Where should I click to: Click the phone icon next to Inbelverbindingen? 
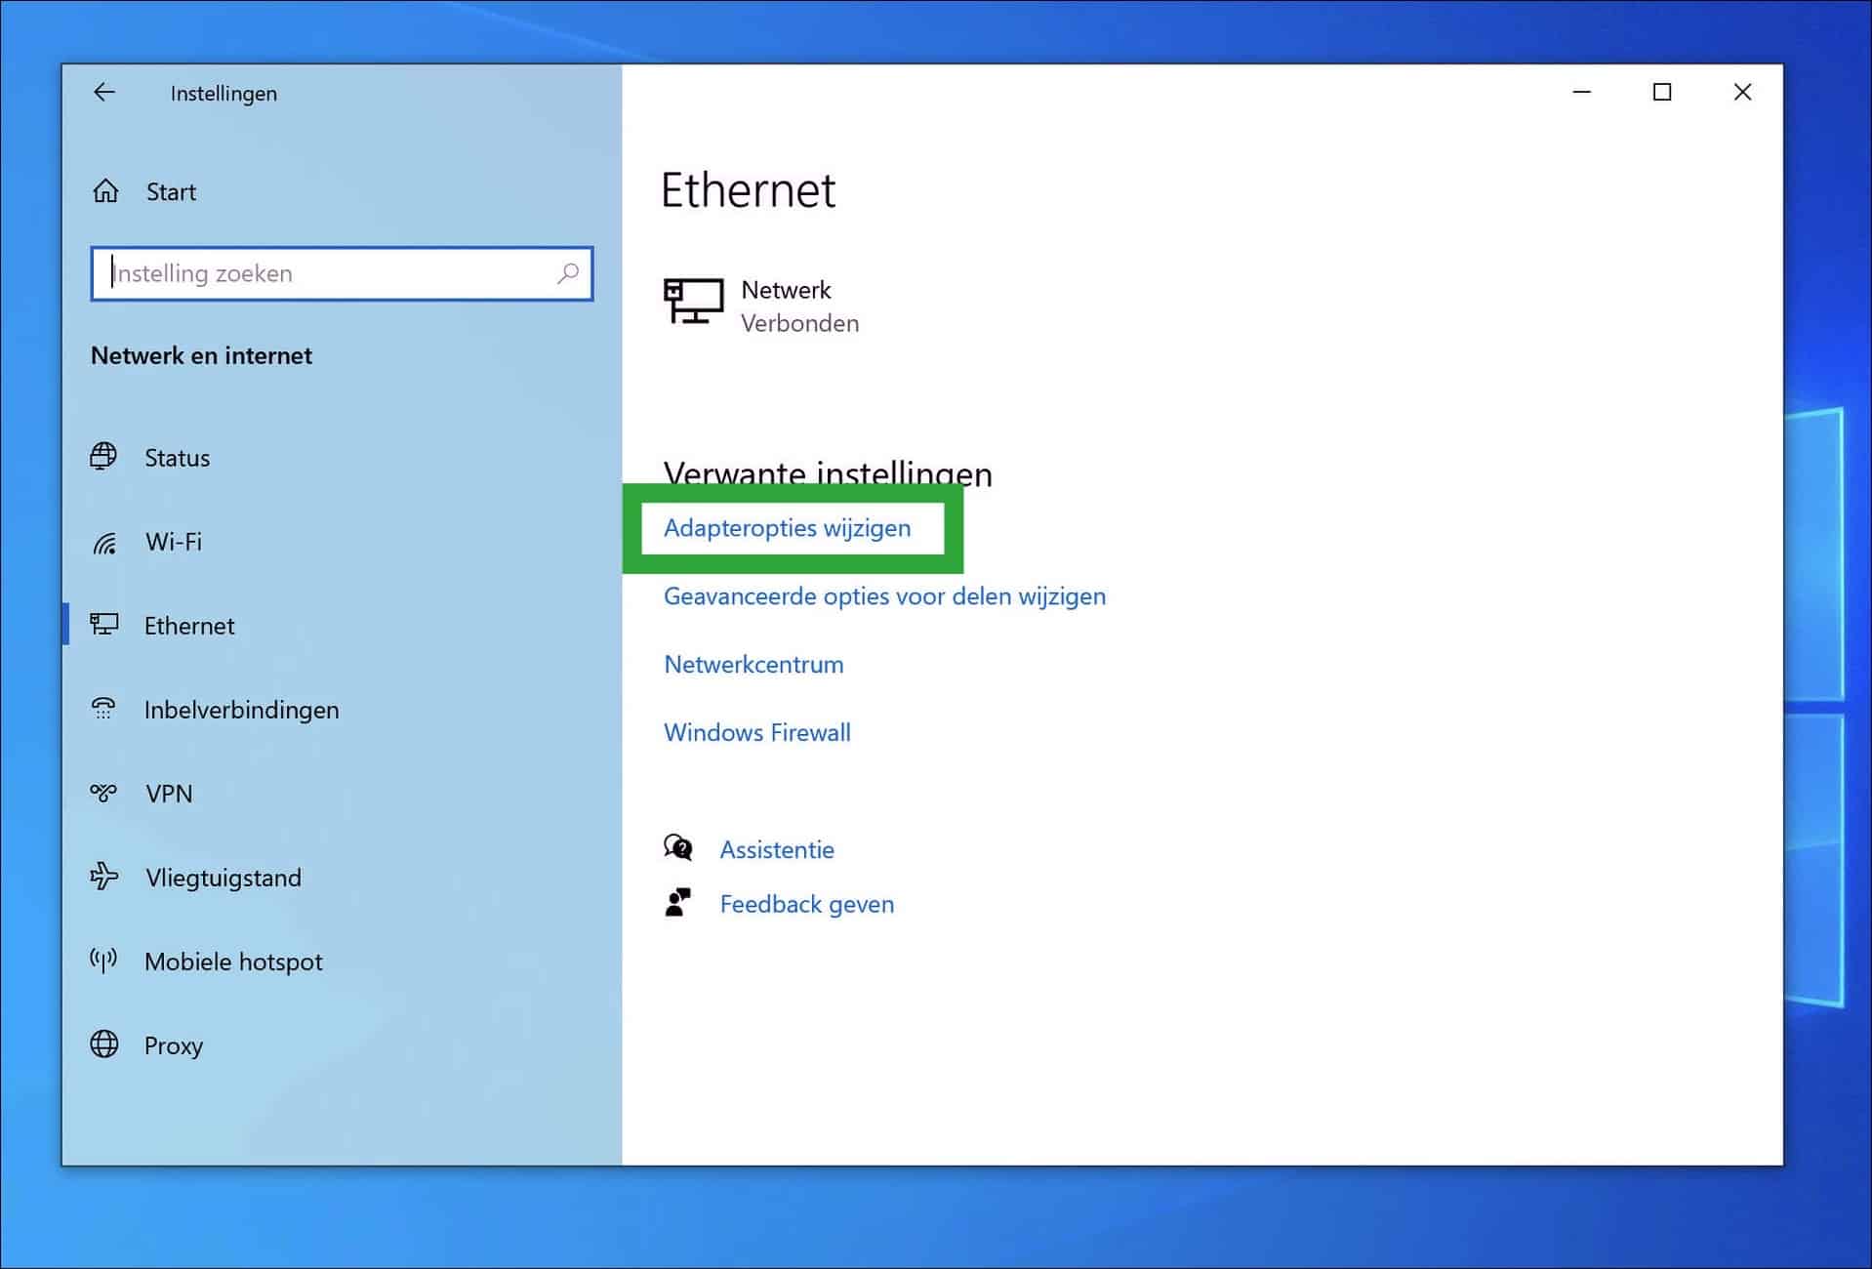click(x=103, y=709)
